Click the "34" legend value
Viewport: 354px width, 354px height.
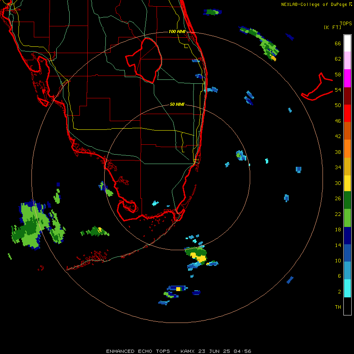(338, 167)
